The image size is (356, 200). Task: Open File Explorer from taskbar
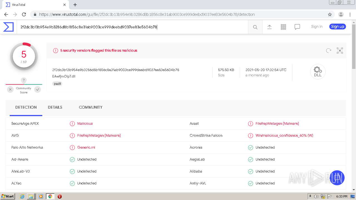coord(31,196)
